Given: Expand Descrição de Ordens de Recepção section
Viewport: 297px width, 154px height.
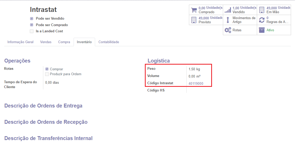Looking at the screenshot, I should point(46,122).
